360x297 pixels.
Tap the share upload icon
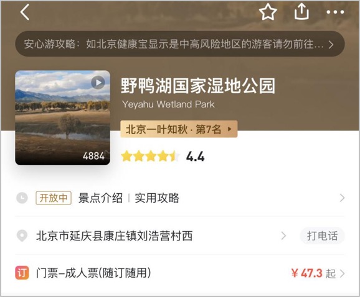301,12
